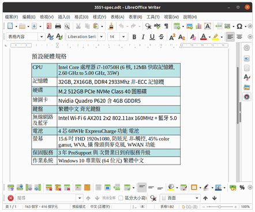The height and width of the screenshot is (212, 255).
Task: Insert special character Omega icon
Action: 239,26
